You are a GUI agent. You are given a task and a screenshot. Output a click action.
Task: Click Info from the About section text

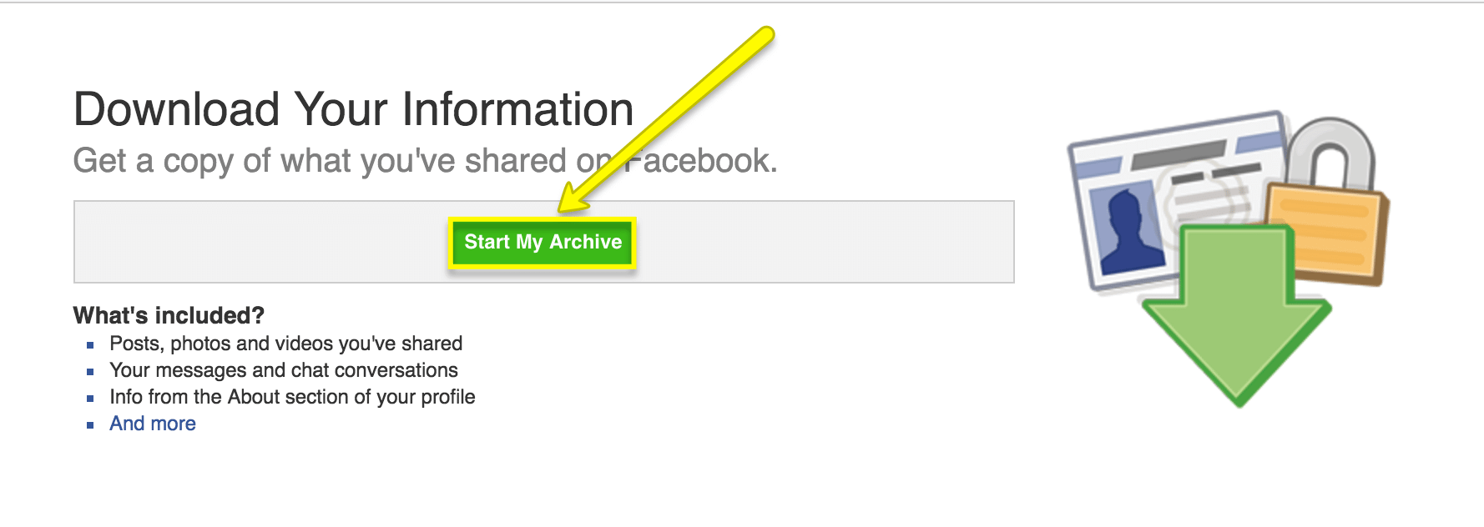tap(292, 397)
